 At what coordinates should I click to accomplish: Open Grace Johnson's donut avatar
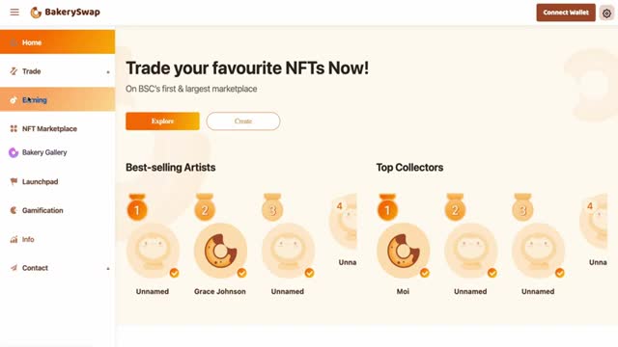point(221,251)
